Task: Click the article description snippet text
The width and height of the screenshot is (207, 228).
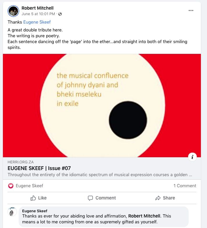Action: click(x=100, y=175)
